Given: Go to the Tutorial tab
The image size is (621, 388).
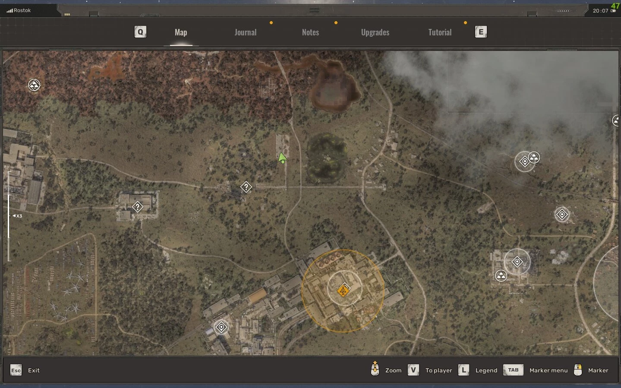Looking at the screenshot, I should click(x=440, y=32).
